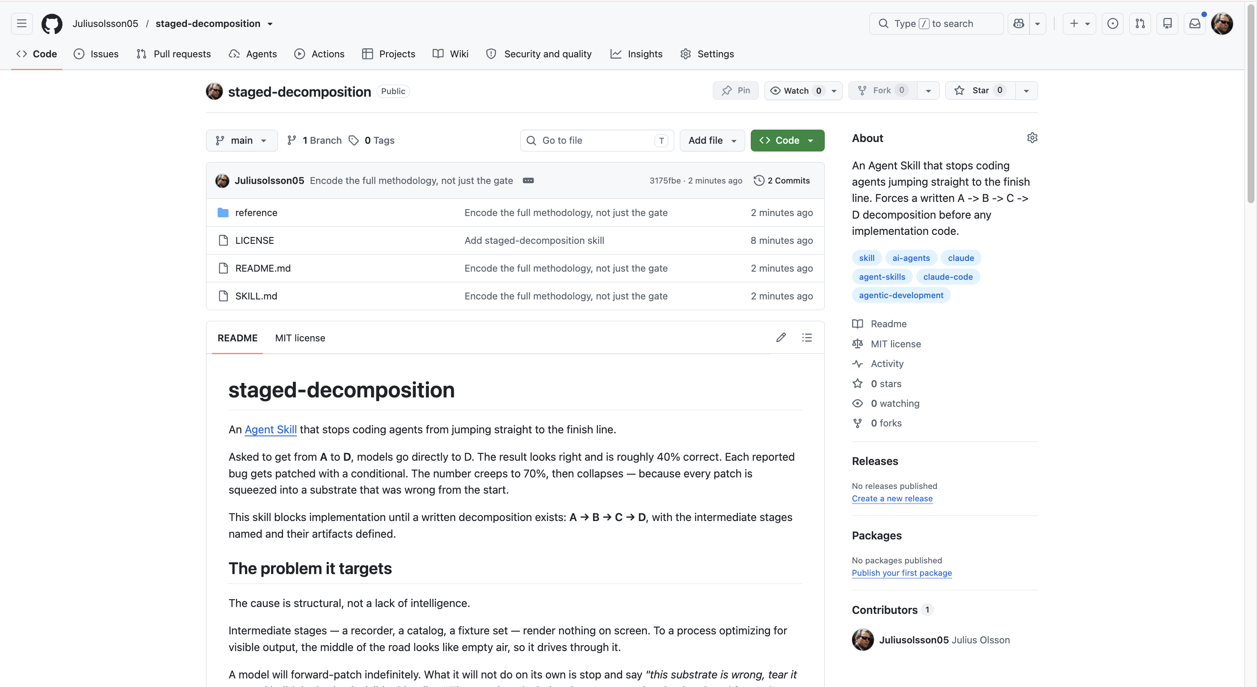1257x687 pixels.
Task: Go to the GitHub homepage logo
Action: (52, 24)
